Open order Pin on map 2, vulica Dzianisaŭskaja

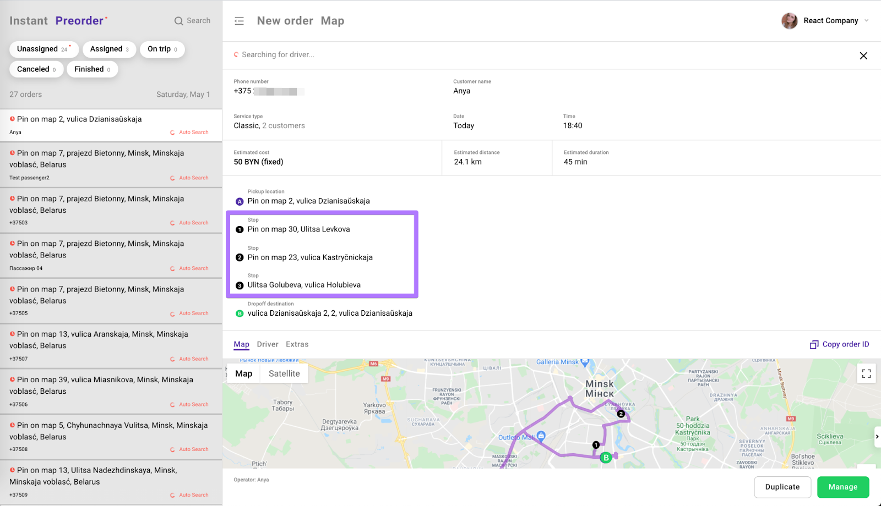click(x=111, y=125)
